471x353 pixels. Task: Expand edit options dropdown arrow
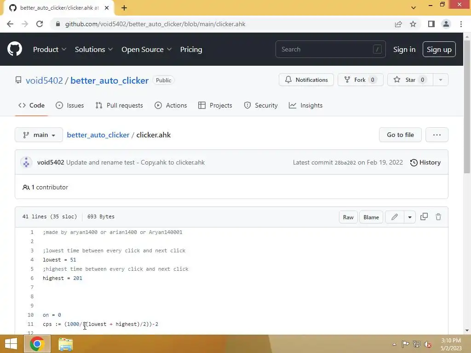tap(410, 217)
